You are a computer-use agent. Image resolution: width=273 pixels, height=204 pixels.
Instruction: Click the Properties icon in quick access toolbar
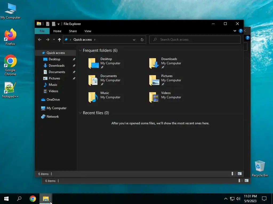[x=47, y=24]
